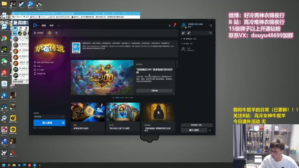Click the learn more button in news banner
Image resolution: width=299 pixels, height=168 pixels.
coord(154,91)
